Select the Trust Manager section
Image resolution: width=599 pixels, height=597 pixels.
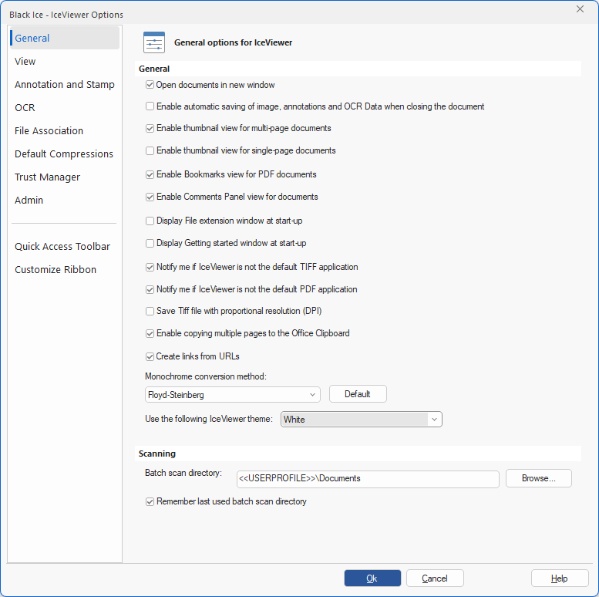click(x=47, y=177)
